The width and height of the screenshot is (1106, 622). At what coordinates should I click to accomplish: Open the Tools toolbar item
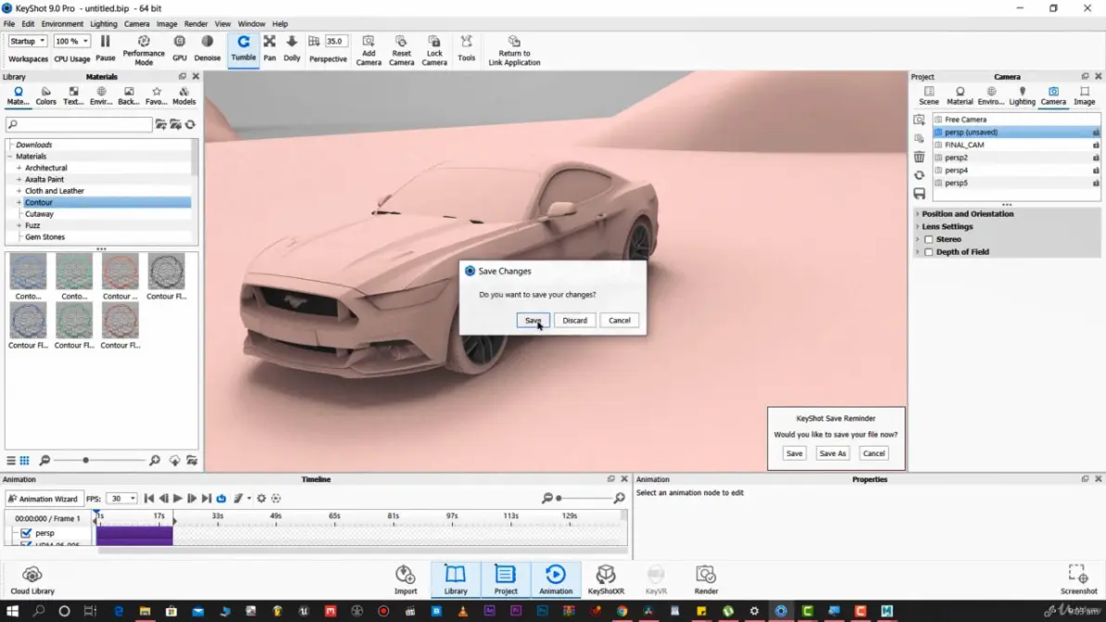[466, 48]
